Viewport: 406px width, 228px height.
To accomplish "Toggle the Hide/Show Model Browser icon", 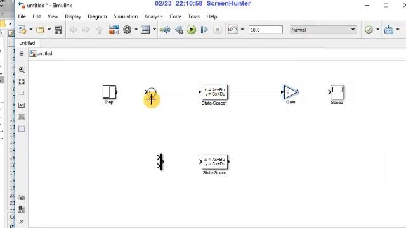I will [22, 53].
